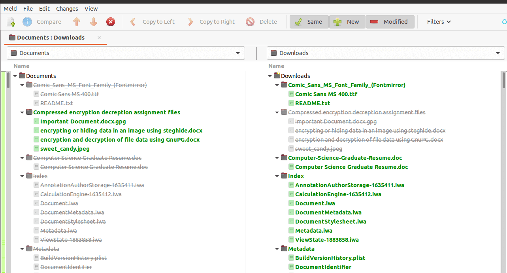Click file icon of BuildVersionHistory.plist right pane
507x273 pixels.
coord(291,258)
